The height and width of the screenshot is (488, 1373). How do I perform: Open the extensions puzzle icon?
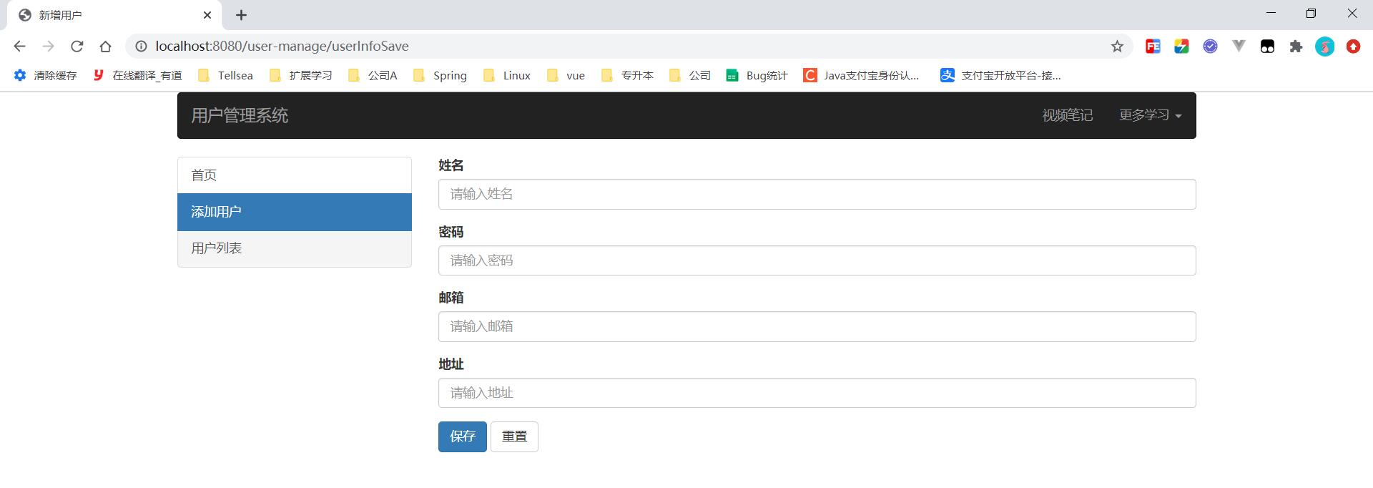pyautogui.click(x=1296, y=47)
